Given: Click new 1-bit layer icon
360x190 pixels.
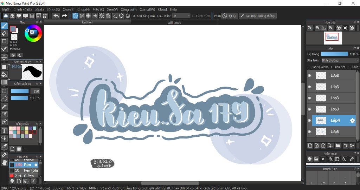Looking at the screenshot, I should 323,145.
